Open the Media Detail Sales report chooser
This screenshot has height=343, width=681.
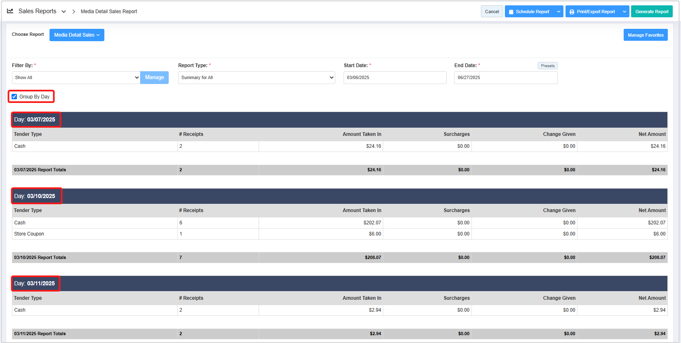(77, 35)
